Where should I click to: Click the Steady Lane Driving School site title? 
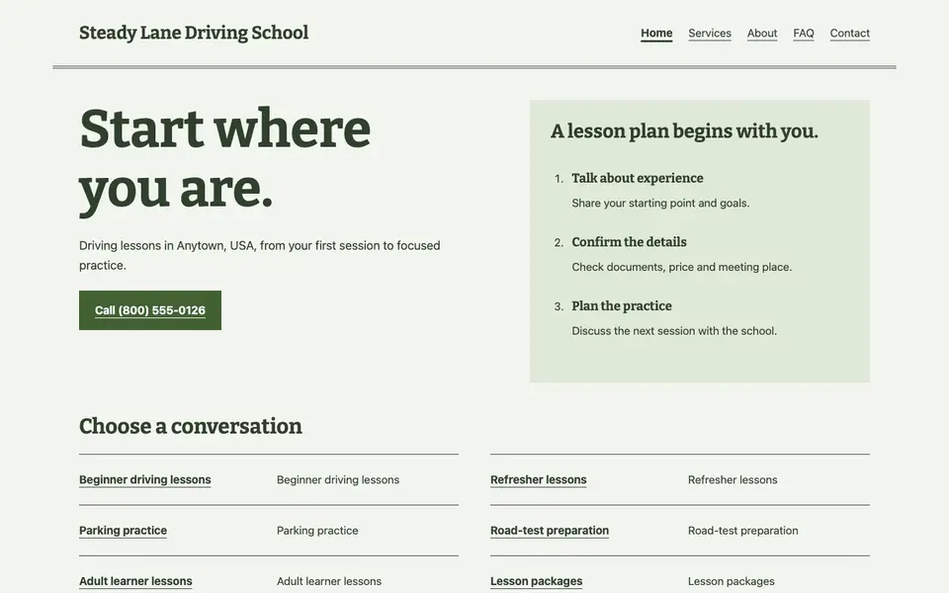coord(194,33)
